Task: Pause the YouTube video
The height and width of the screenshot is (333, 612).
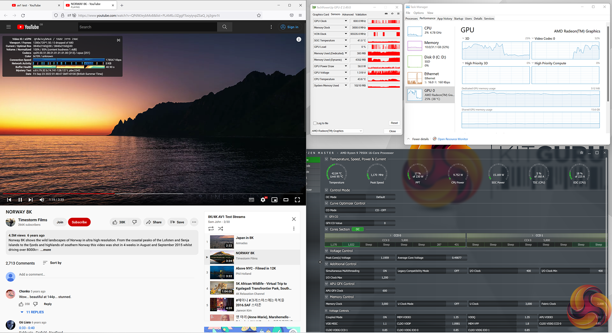Action: [20, 200]
